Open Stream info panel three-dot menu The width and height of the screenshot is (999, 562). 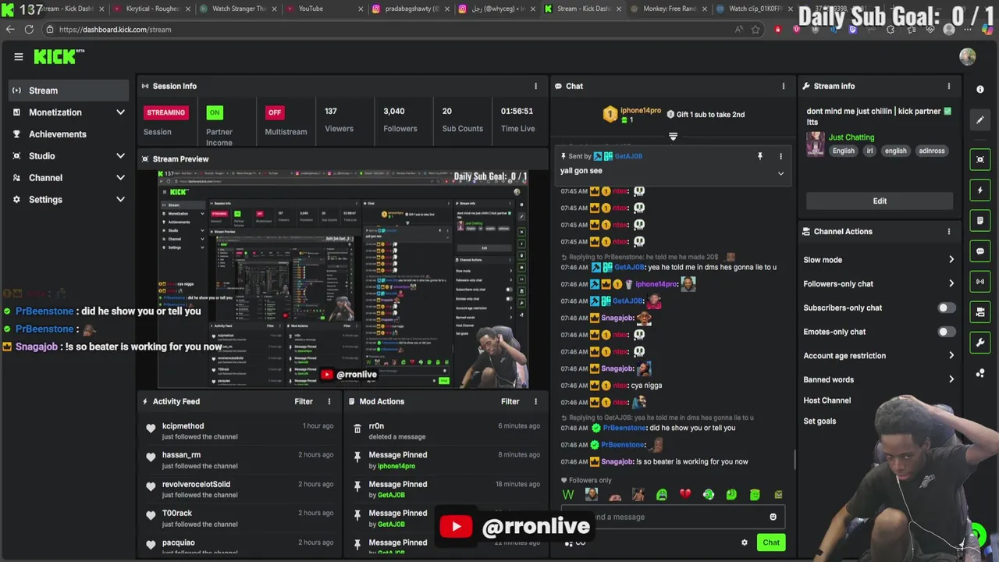949,86
